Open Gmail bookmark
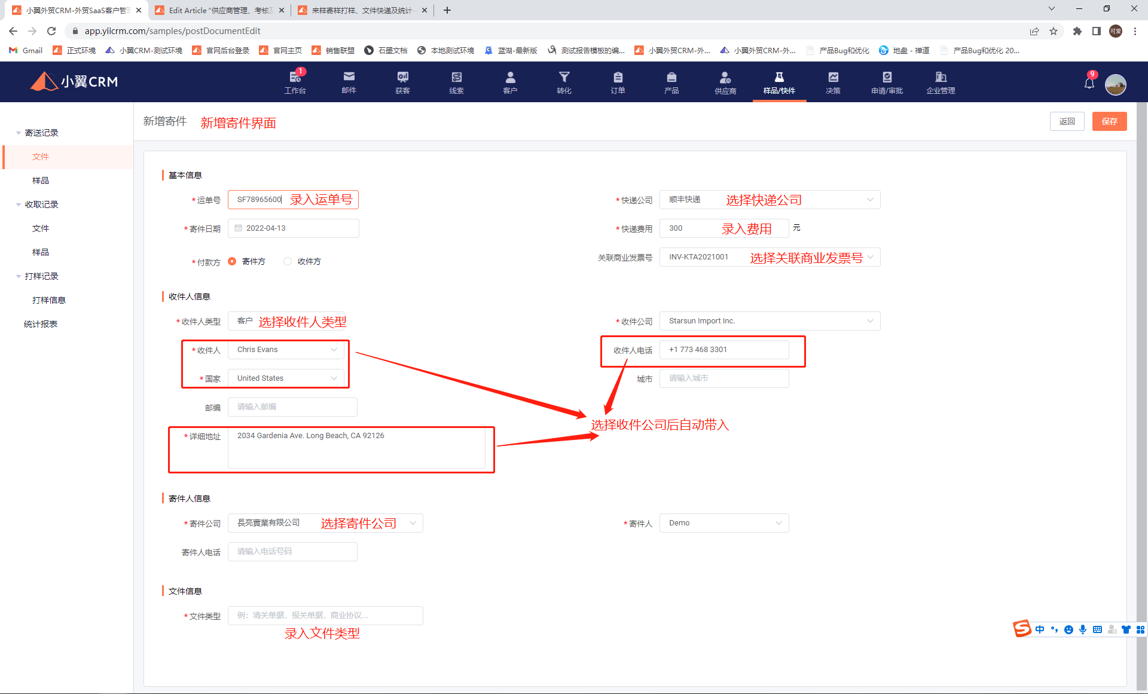 click(26, 50)
